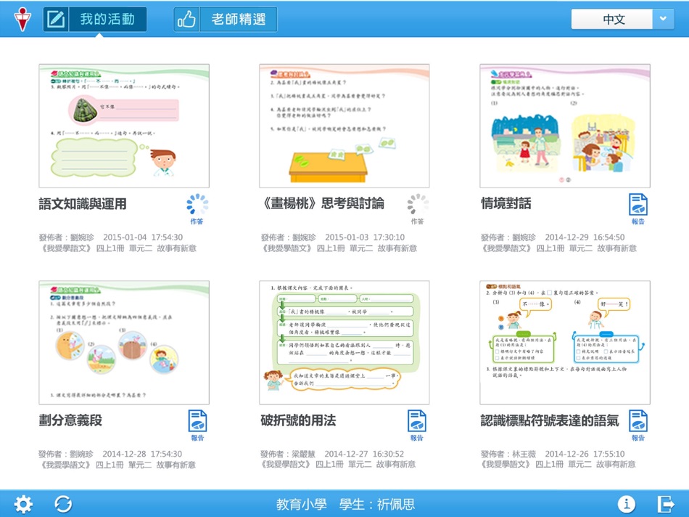Image resolution: width=689 pixels, height=517 pixels.
Task: Click the app logo in the top bar
Action: pyautogui.click(x=22, y=20)
